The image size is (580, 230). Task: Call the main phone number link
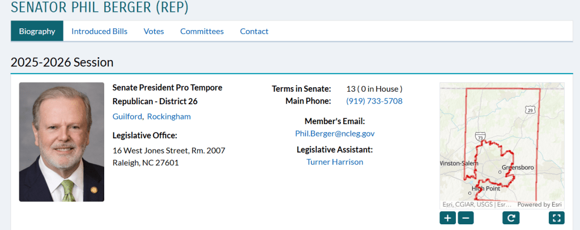pos(374,101)
